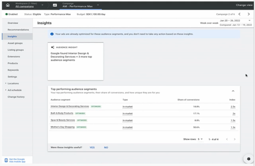Screen dimensions: 255x166
Task: Open Products in the sidebar
Action: click(x=13, y=63)
